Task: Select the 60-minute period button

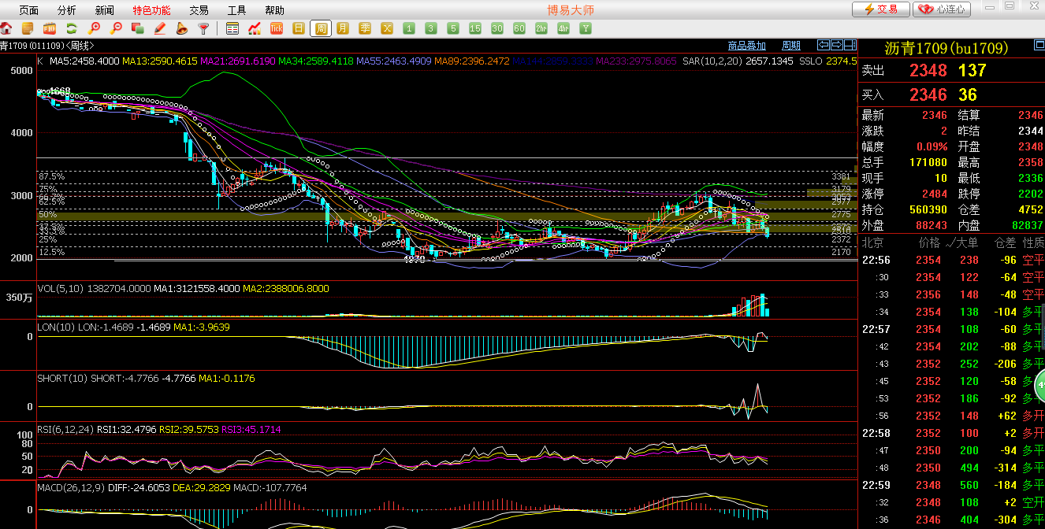Action: pos(519,28)
